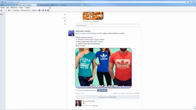Open a new blank tab
The width and height of the screenshot is (196, 110).
[x=82, y=5]
